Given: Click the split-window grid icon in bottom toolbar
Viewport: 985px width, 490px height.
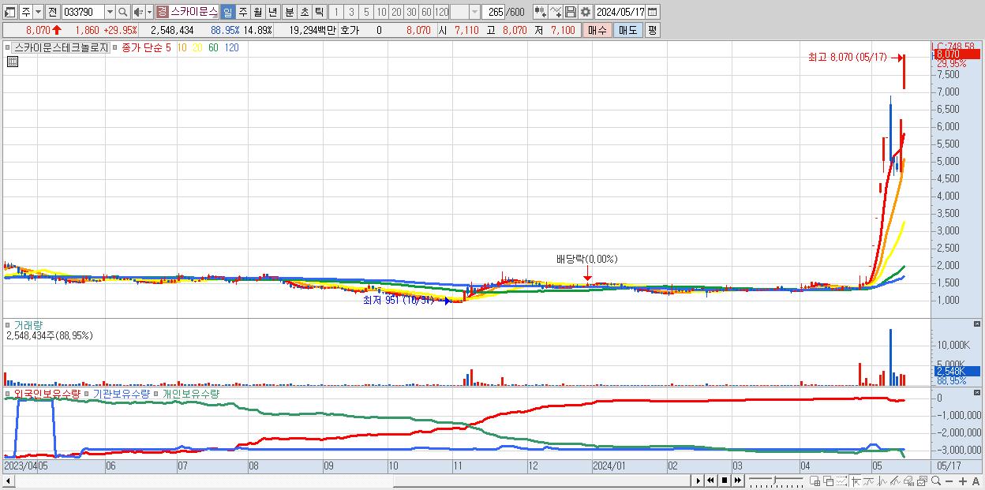Looking at the screenshot, I should tap(815, 481).
